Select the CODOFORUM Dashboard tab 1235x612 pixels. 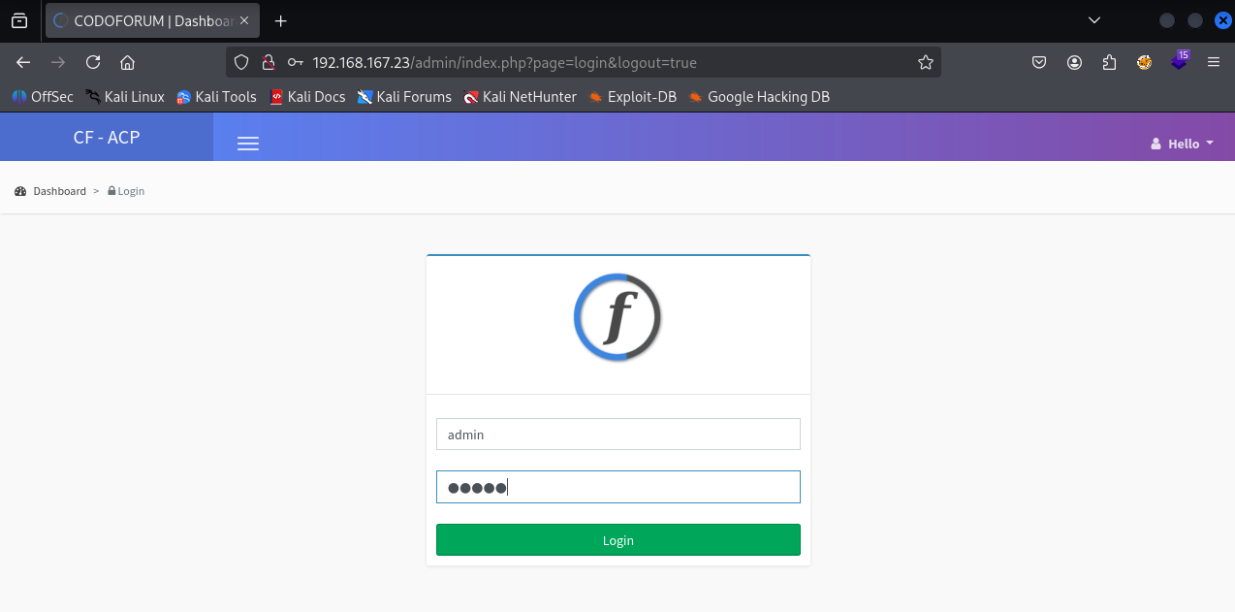[x=150, y=20]
